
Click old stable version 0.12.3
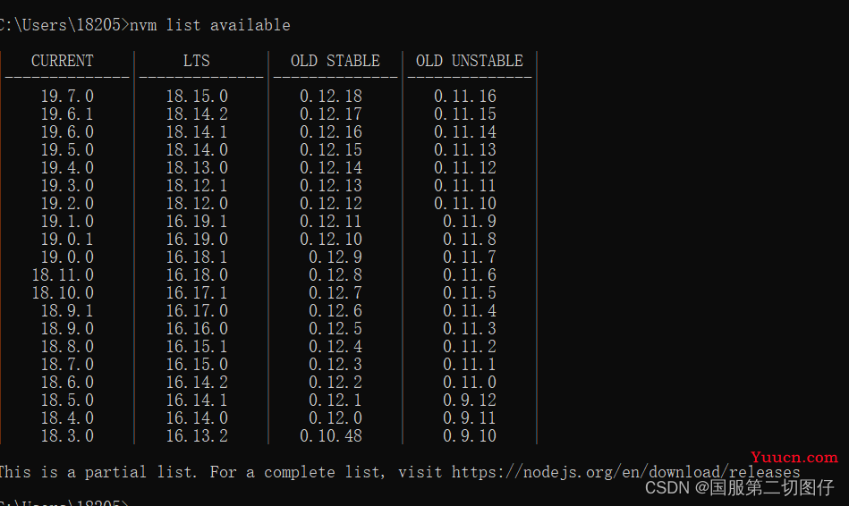[x=335, y=364]
